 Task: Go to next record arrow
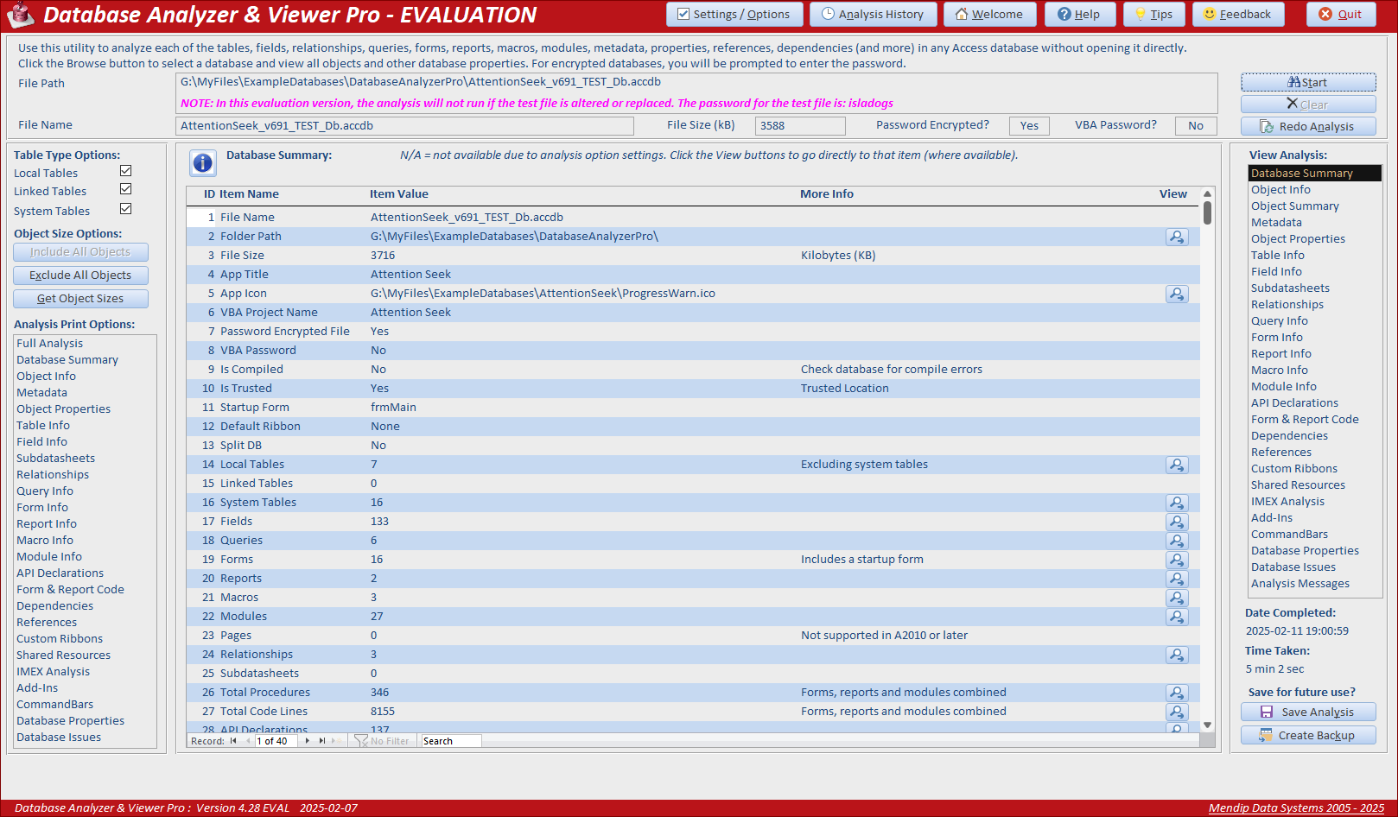(x=308, y=741)
